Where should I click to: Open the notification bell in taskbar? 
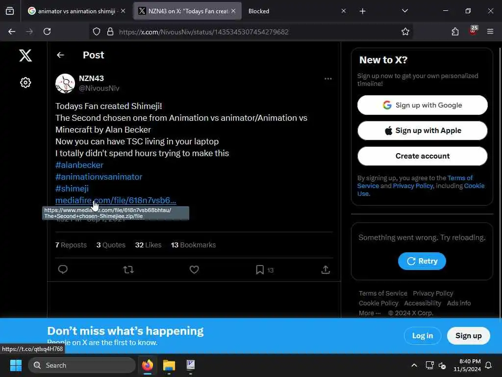(489, 365)
